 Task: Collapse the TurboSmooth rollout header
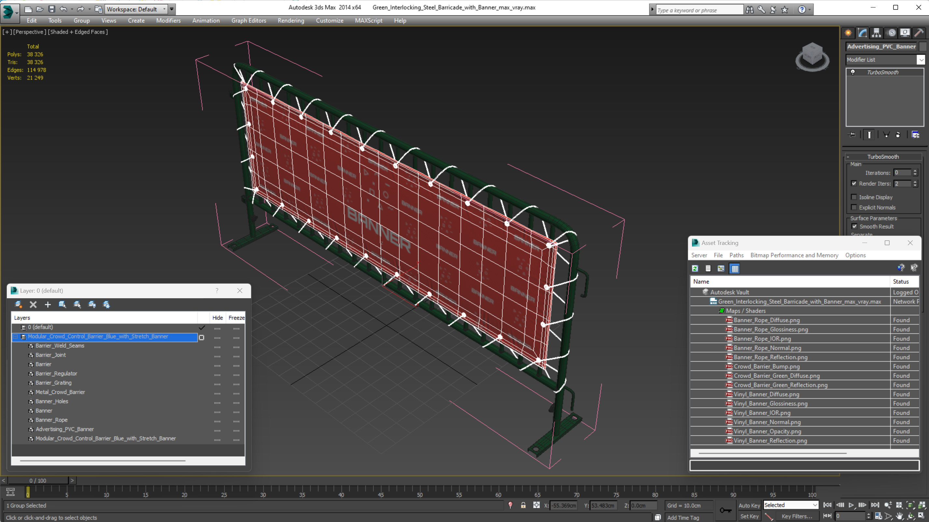pyautogui.click(x=883, y=157)
